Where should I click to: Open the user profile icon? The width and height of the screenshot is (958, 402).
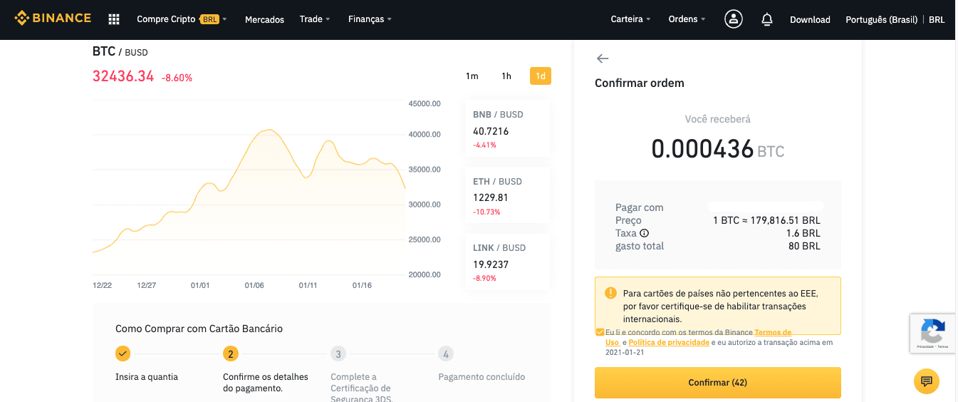coord(734,19)
